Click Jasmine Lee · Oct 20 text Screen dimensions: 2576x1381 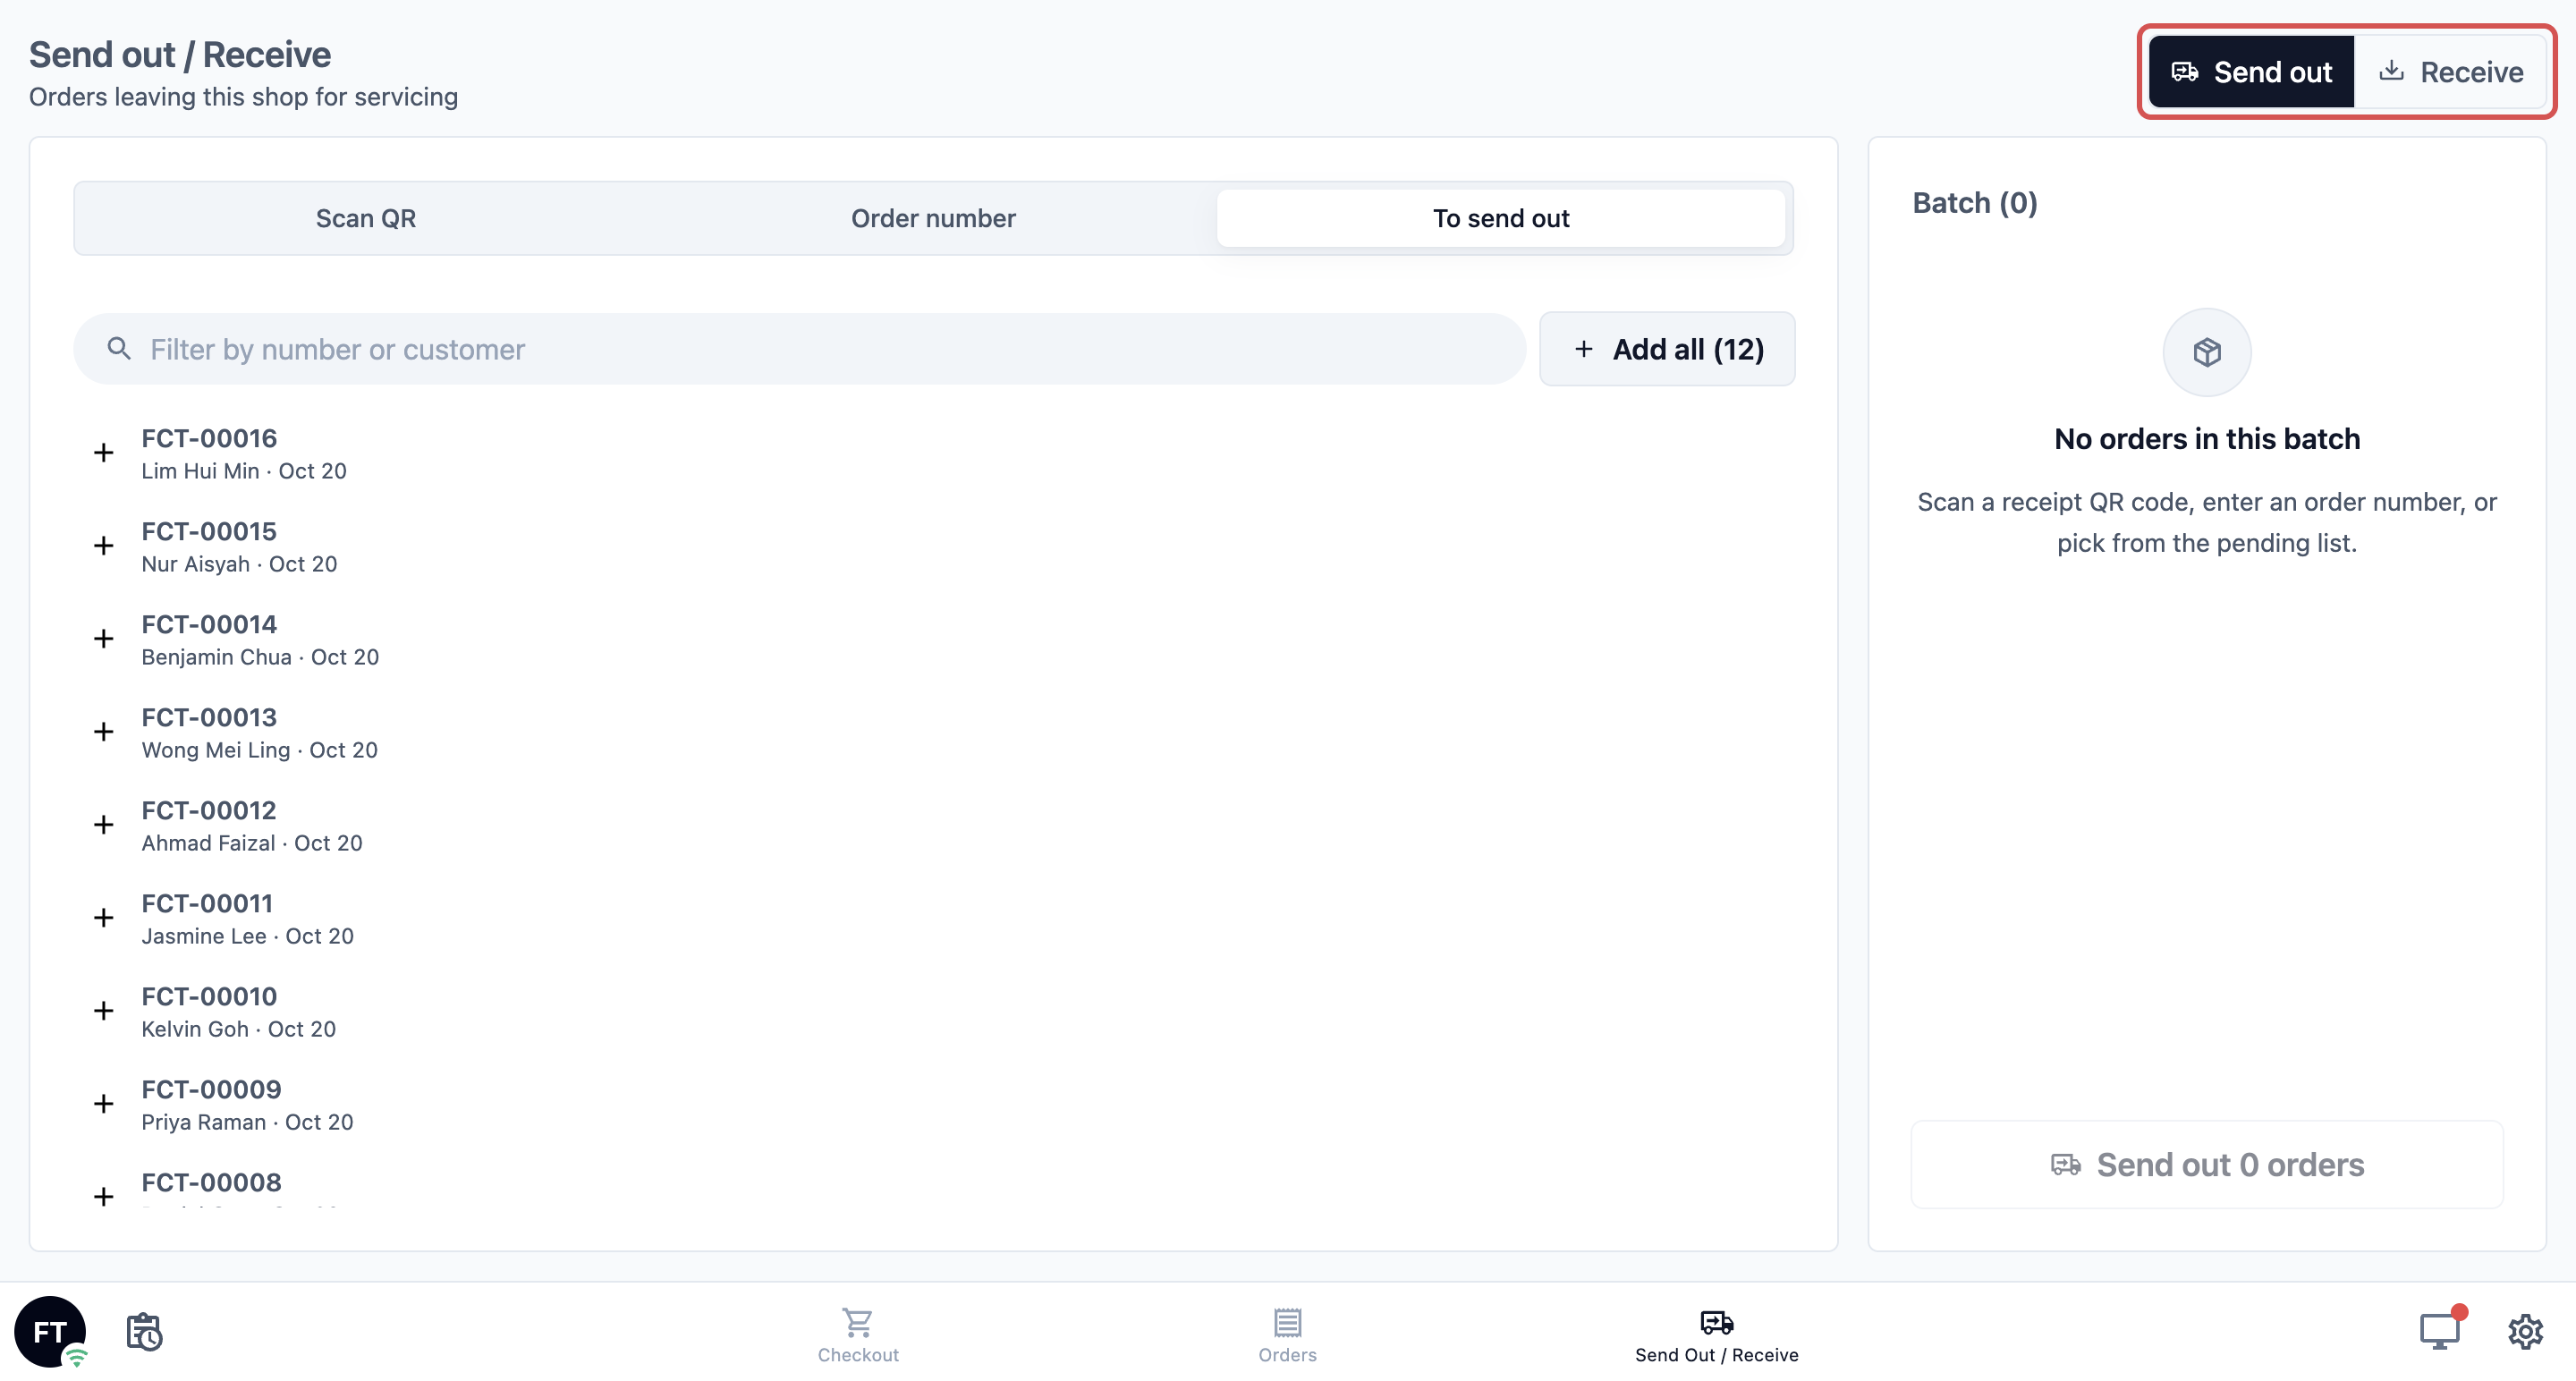tap(247, 936)
